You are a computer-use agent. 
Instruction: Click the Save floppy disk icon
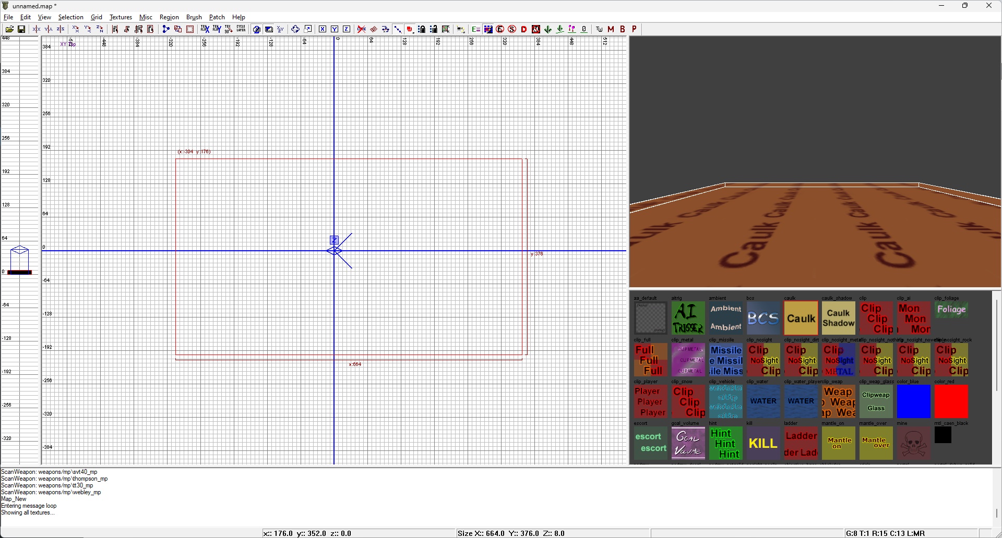point(21,30)
